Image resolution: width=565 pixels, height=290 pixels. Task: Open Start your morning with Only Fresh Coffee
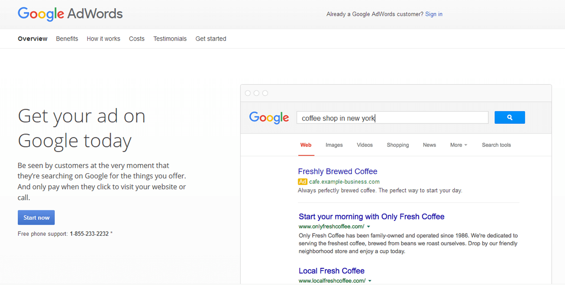pos(371,217)
